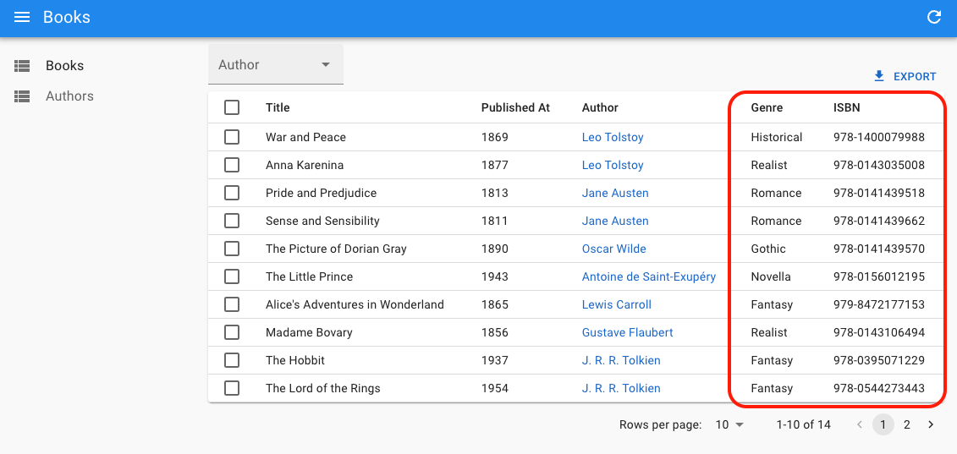Open the Author filter dropdown
The width and height of the screenshot is (957, 454).
click(275, 65)
